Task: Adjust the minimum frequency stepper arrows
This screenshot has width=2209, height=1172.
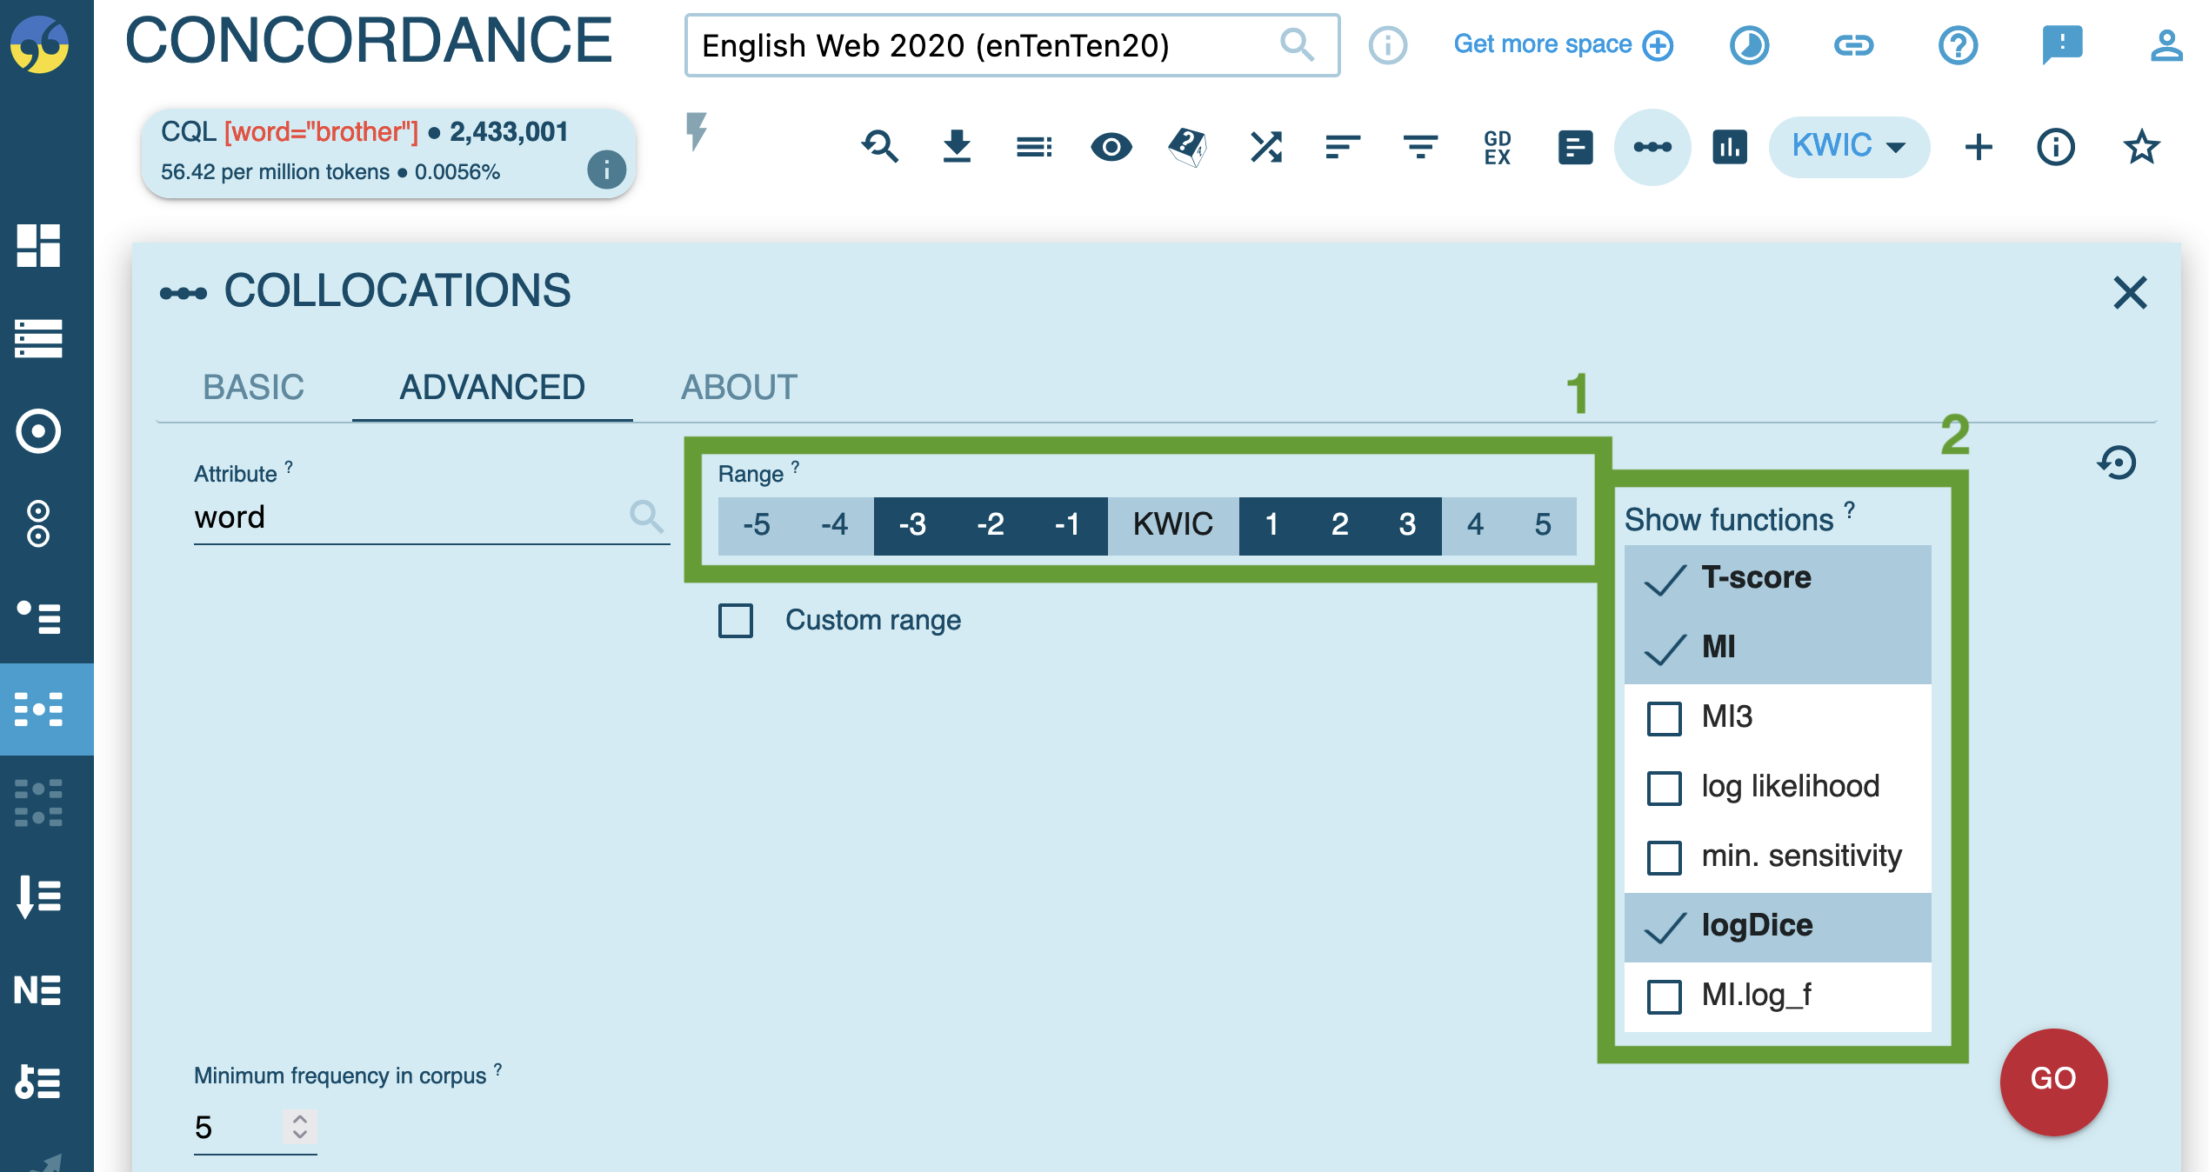Action: pyautogui.click(x=300, y=1127)
